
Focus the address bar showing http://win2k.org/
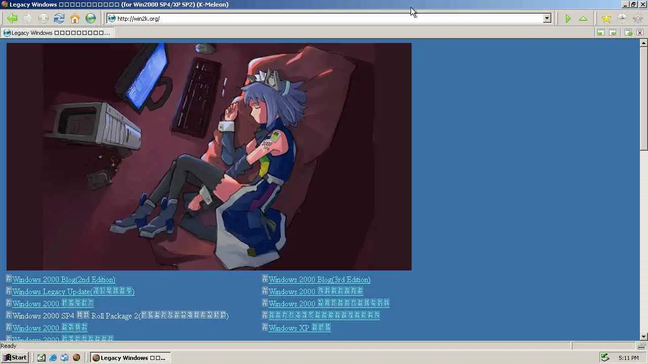[329, 19]
